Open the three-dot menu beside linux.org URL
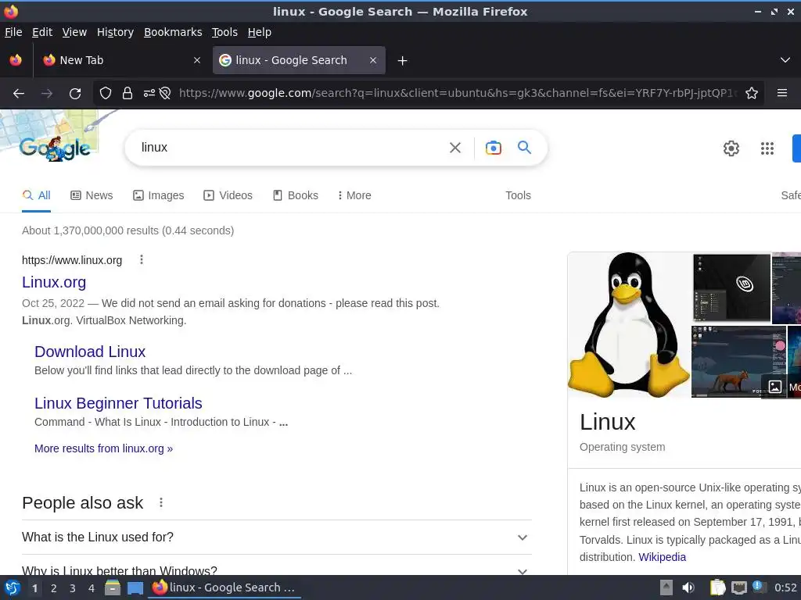Viewport: 801px width, 600px height. pyautogui.click(x=142, y=259)
